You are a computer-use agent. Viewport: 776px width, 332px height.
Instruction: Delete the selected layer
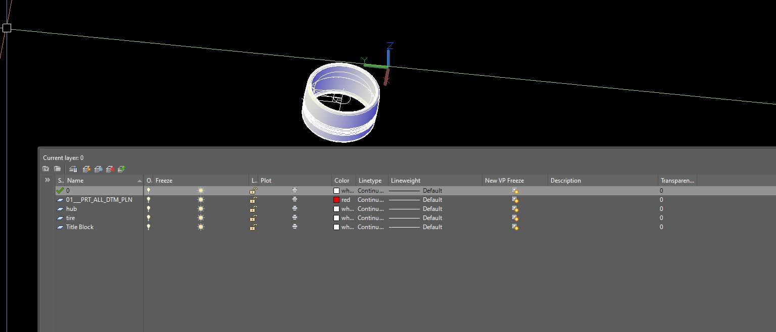click(110, 169)
